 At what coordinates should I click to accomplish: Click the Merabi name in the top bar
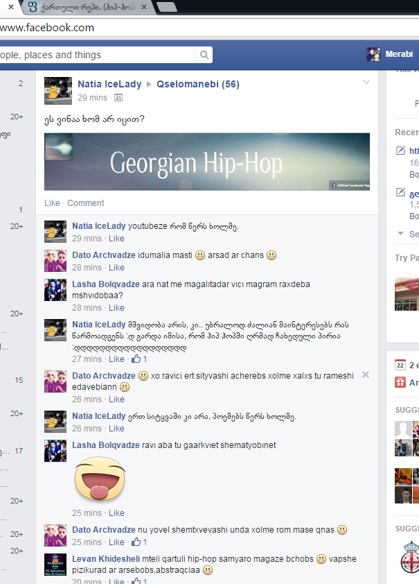399,54
